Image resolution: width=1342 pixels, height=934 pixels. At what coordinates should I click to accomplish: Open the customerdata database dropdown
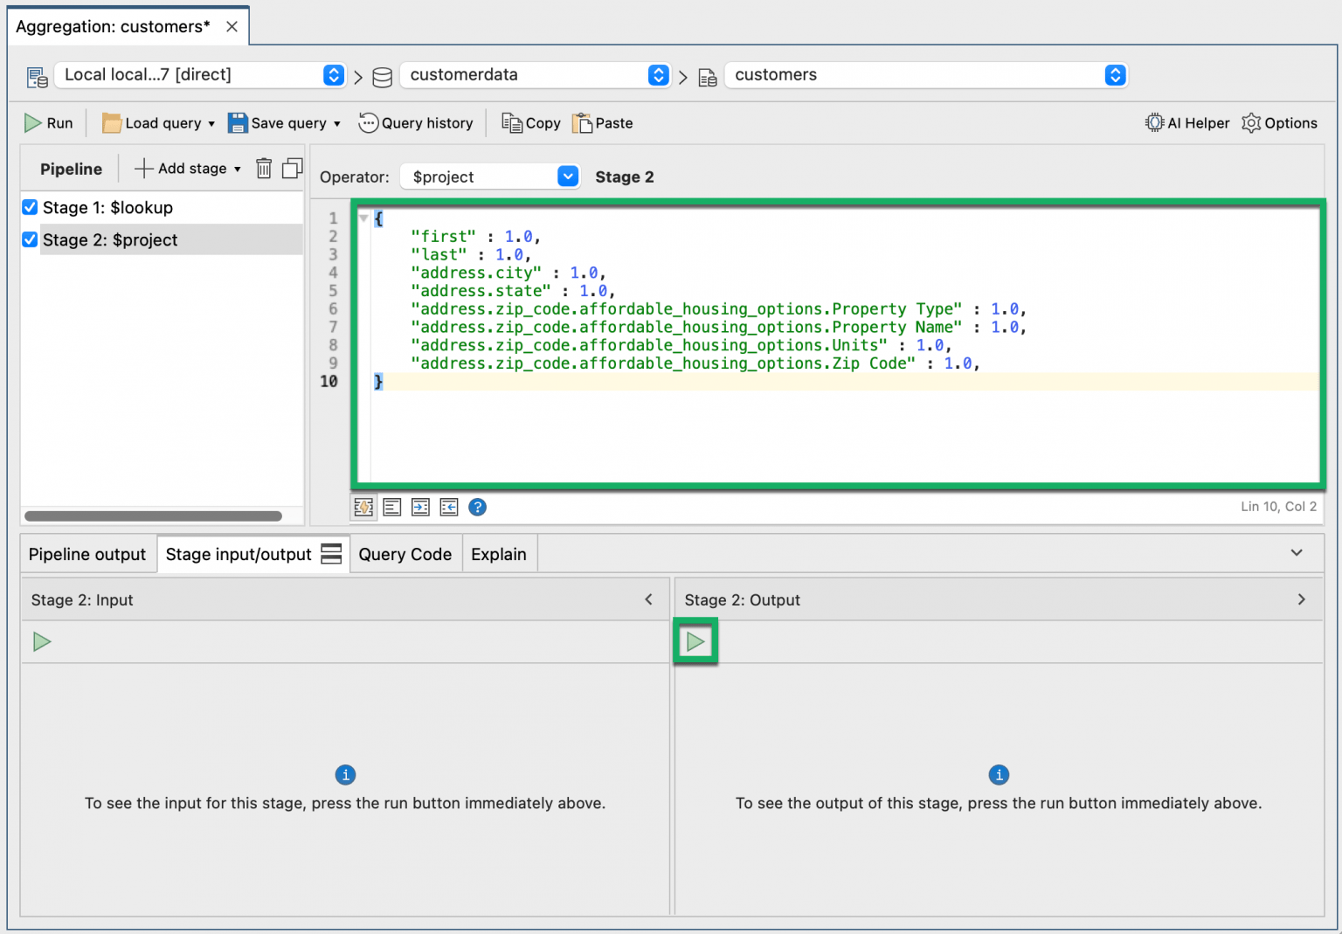[658, 75]
